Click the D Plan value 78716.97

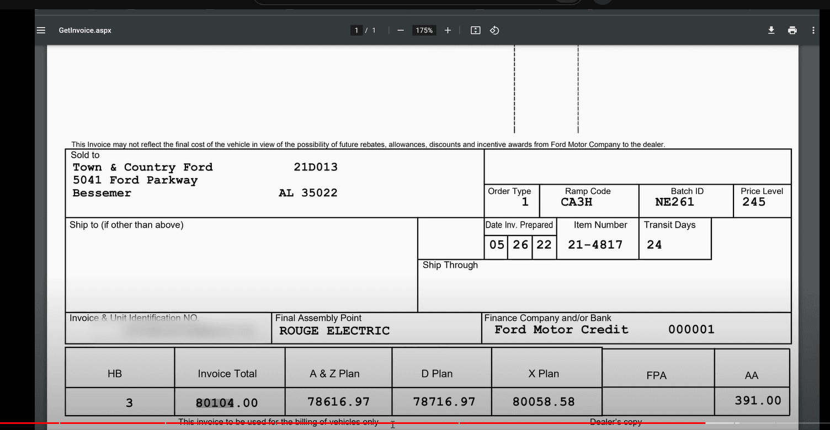(444, 402)
